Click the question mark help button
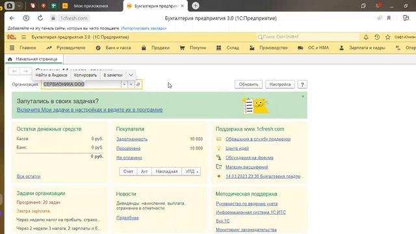This screenshot has width=416, height=234. [x=302, y=84]
